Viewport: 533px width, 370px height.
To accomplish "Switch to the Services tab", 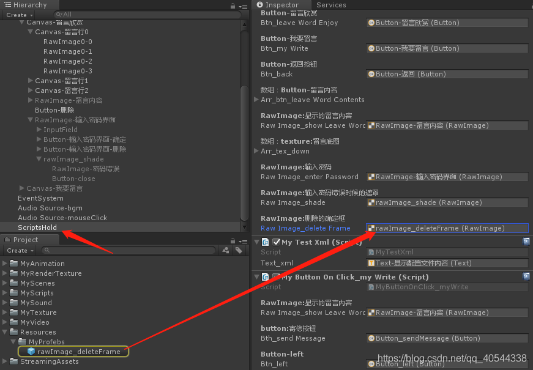I will pos(331,5).
